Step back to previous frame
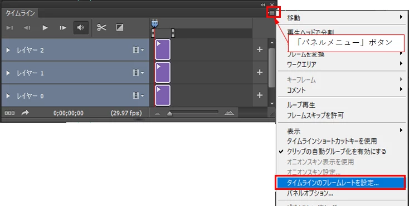 (27, 28)
